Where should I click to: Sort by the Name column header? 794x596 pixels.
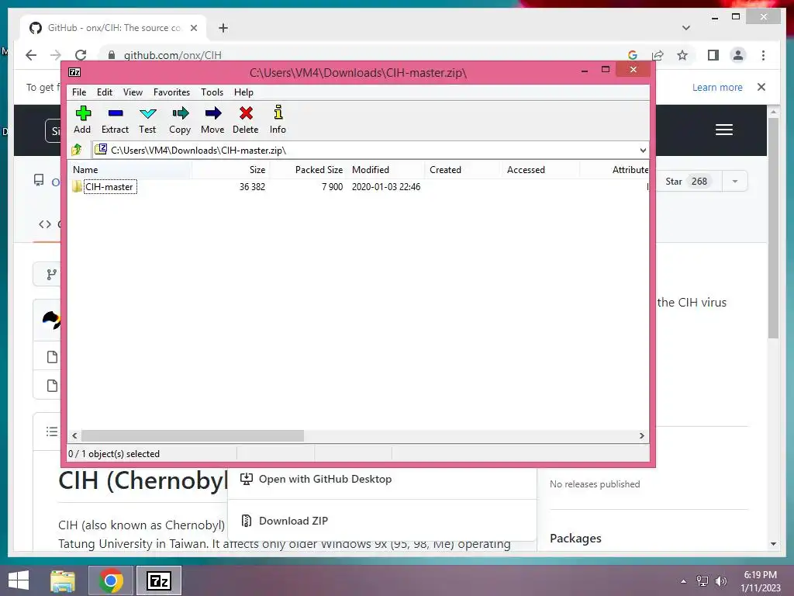click(x=129, y=170)
